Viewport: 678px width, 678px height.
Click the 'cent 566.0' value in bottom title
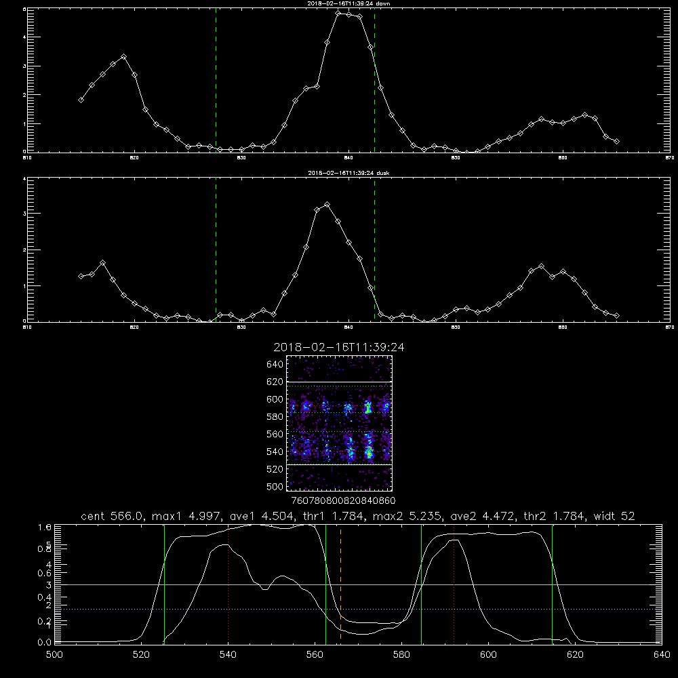(113, 516)
